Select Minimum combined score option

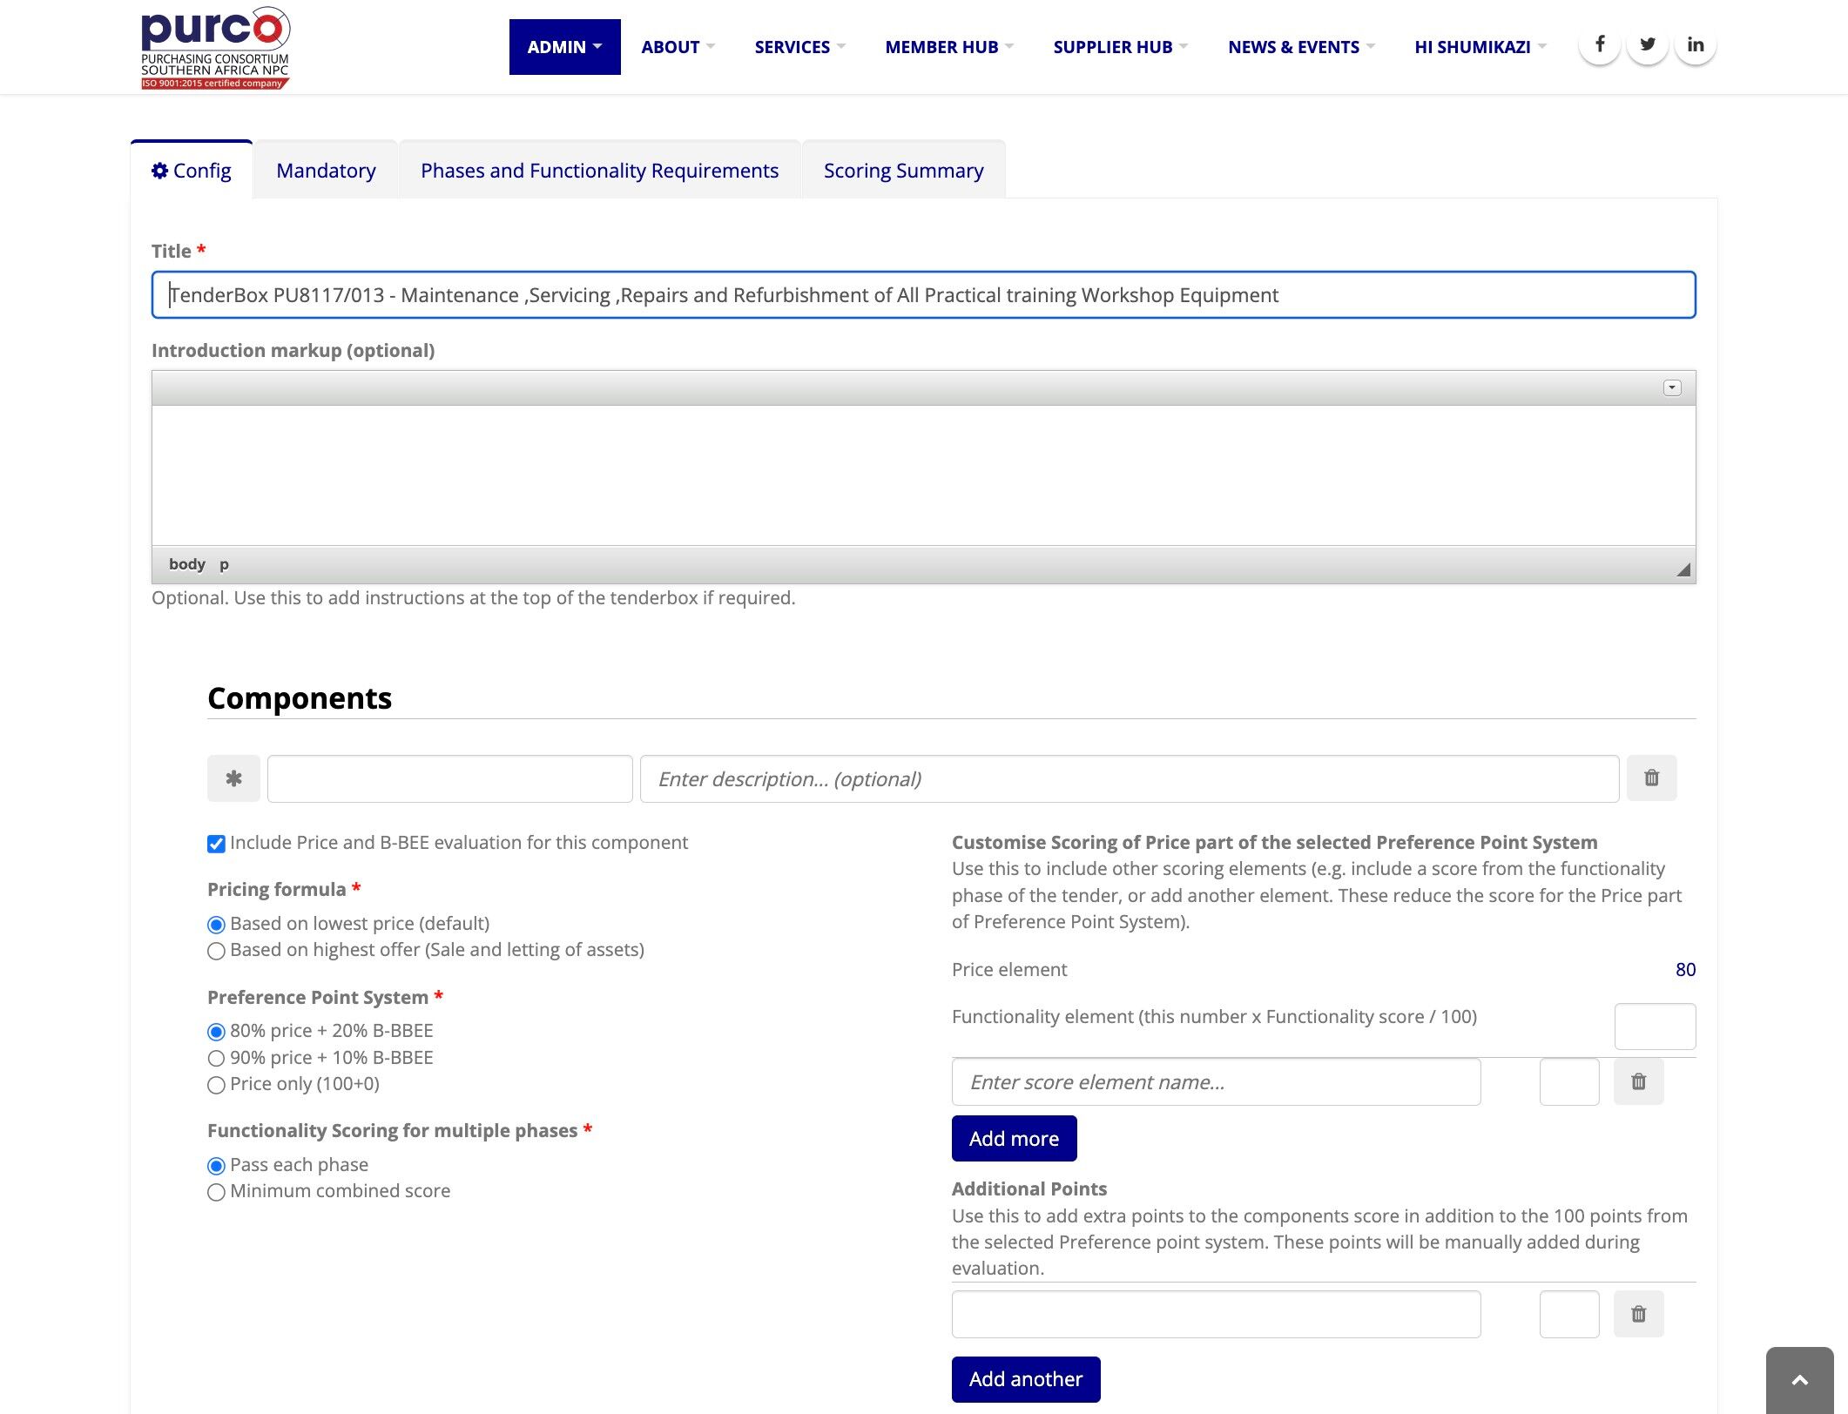[x=216, y=1192]
